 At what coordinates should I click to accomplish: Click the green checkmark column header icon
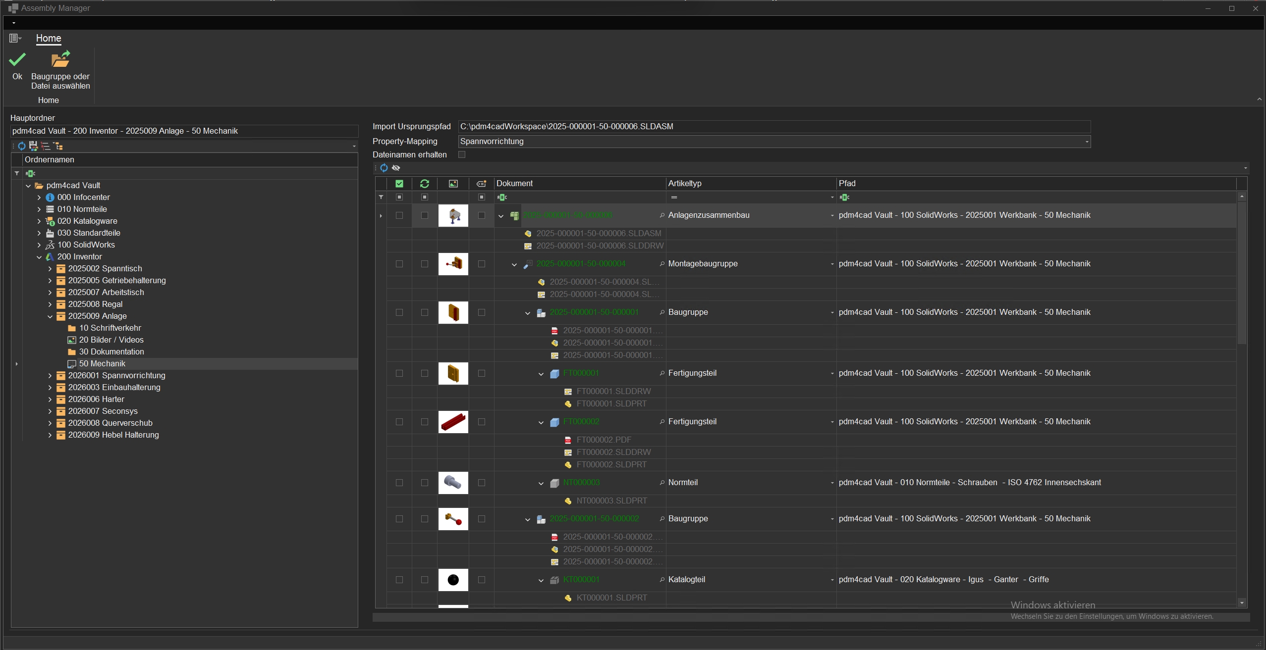click(x=399, y=184)
